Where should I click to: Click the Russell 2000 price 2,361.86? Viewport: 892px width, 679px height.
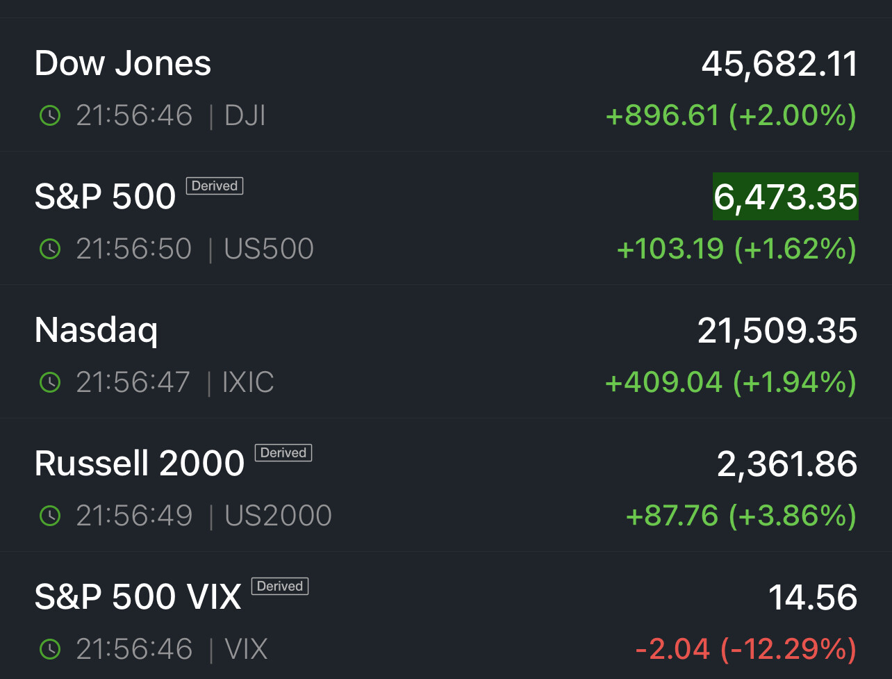[787, 464]
